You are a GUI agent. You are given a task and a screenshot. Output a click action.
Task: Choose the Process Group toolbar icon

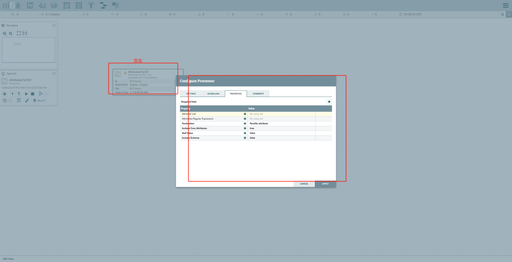[67, 5]
